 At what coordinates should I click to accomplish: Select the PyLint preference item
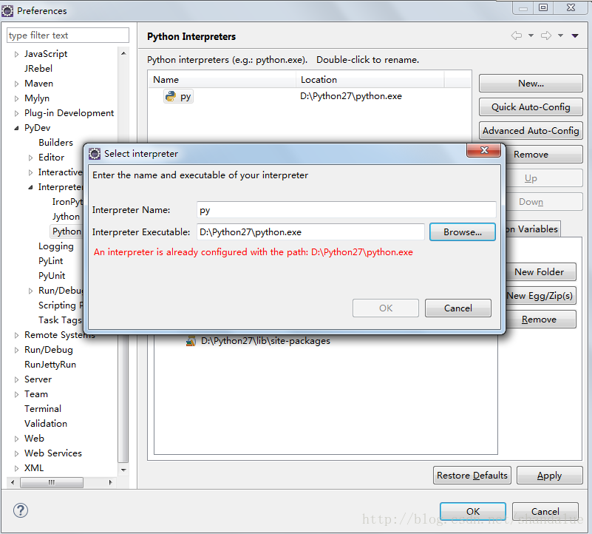[x=50, y=261]
